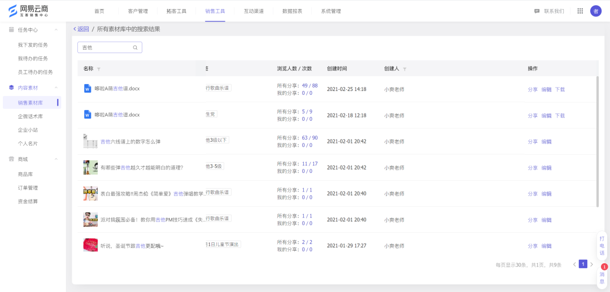The height and width of the screenshot is (292, 610).
Task: Share the Christmas guitar material row
Action: coord(532,246)
